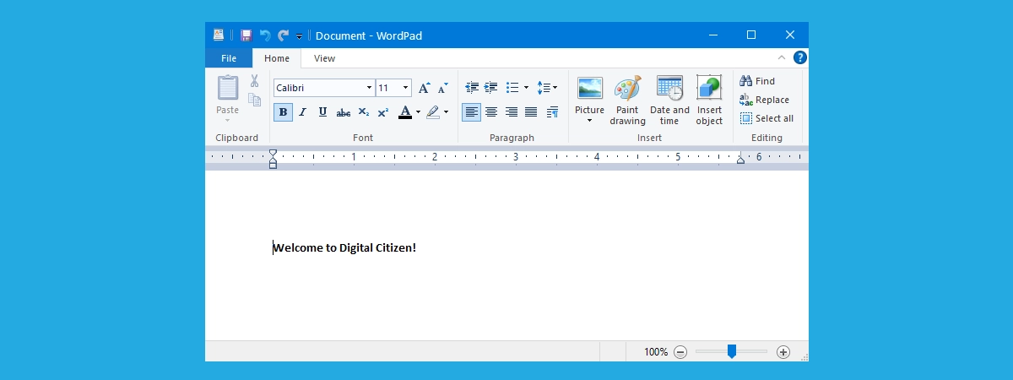
Task: Switch to the Home tab
Action: [x=277, y=58]
